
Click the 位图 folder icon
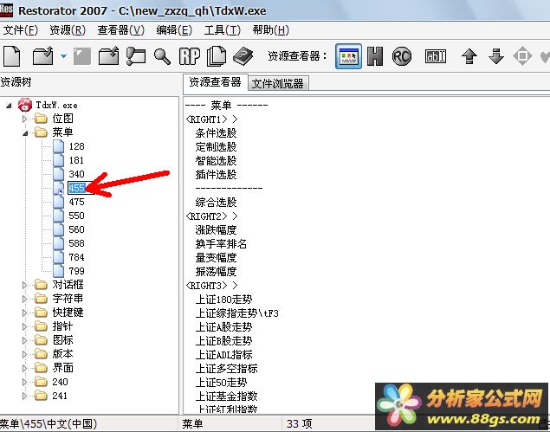(x=41, y=119)
